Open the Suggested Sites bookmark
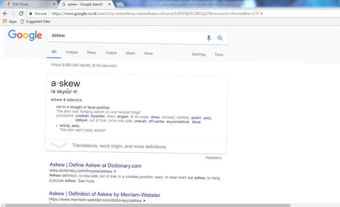This screenshot has height=207, width=340. coord(35,21)
